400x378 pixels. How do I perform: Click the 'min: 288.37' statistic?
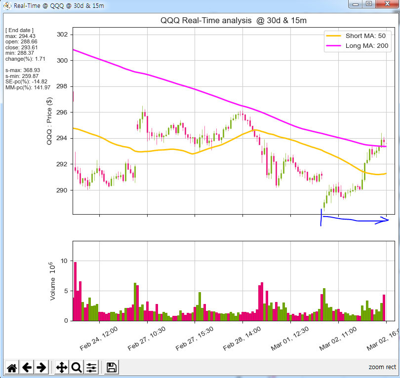[x=20, y=53]
